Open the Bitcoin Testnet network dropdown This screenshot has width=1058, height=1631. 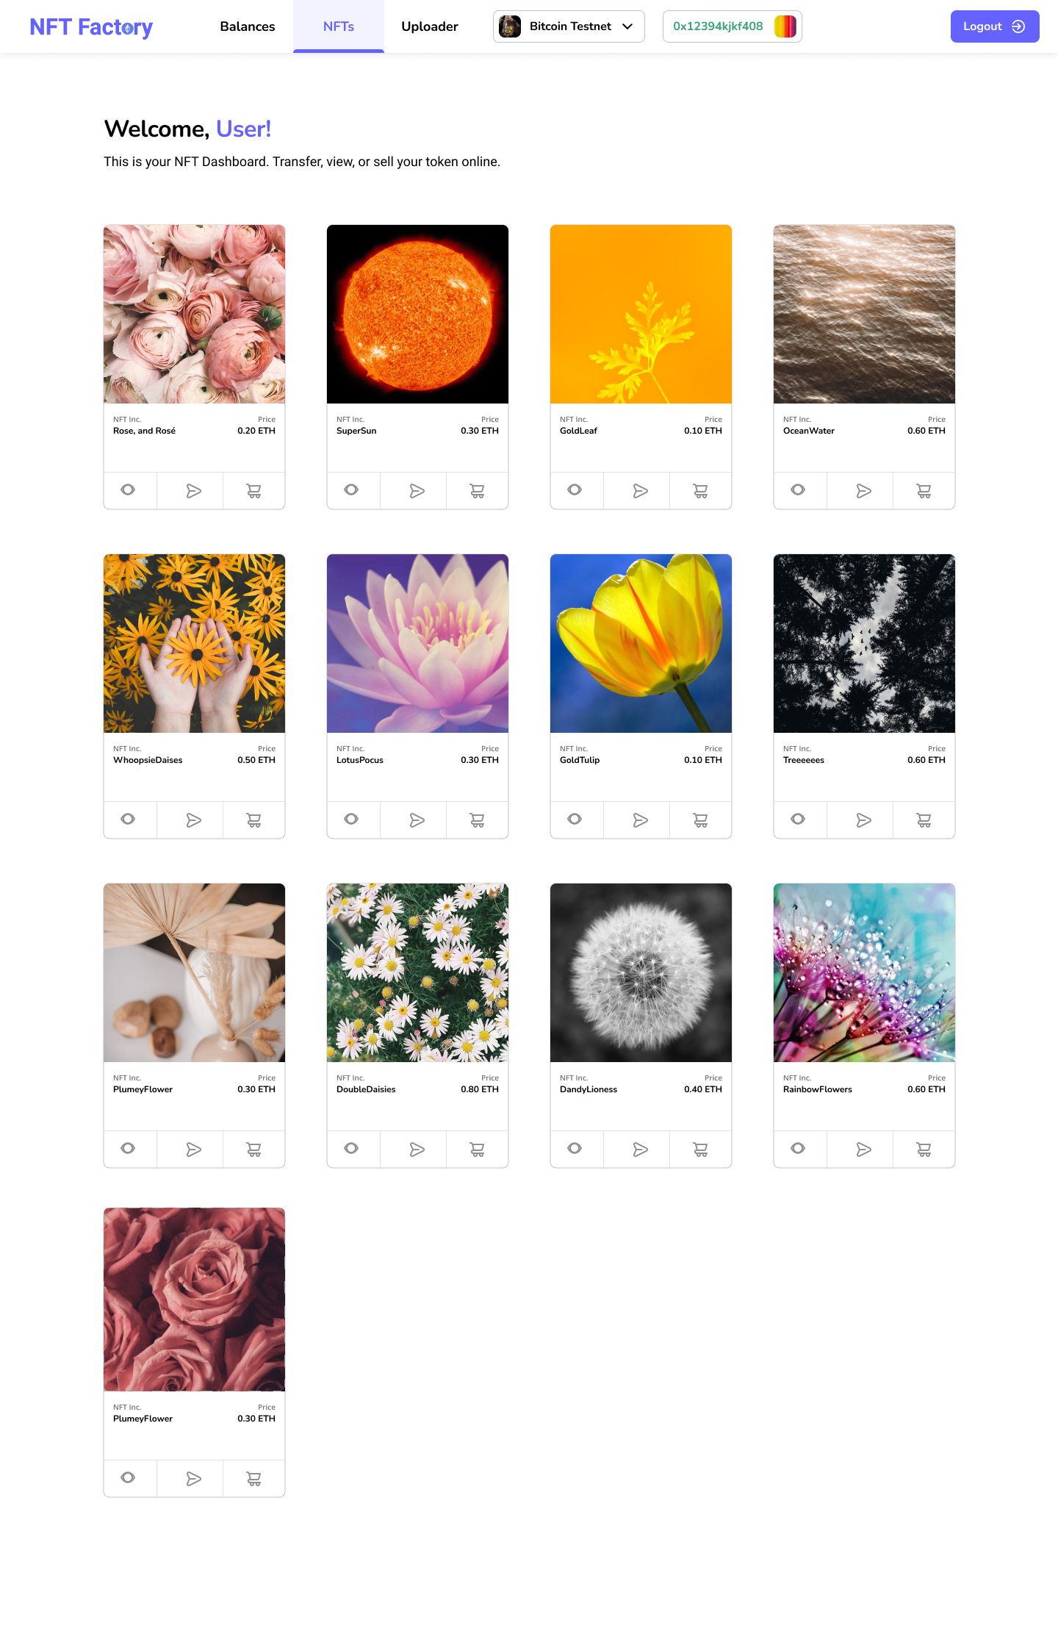pos(569,26)
